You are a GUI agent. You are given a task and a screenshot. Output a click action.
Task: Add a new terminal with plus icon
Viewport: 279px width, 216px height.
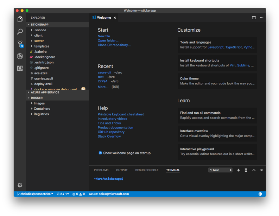pos(239,170)
